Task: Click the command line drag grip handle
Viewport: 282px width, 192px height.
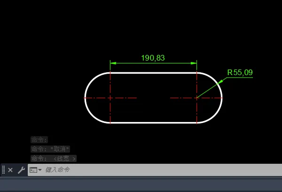Action: (x=3, y=170)
